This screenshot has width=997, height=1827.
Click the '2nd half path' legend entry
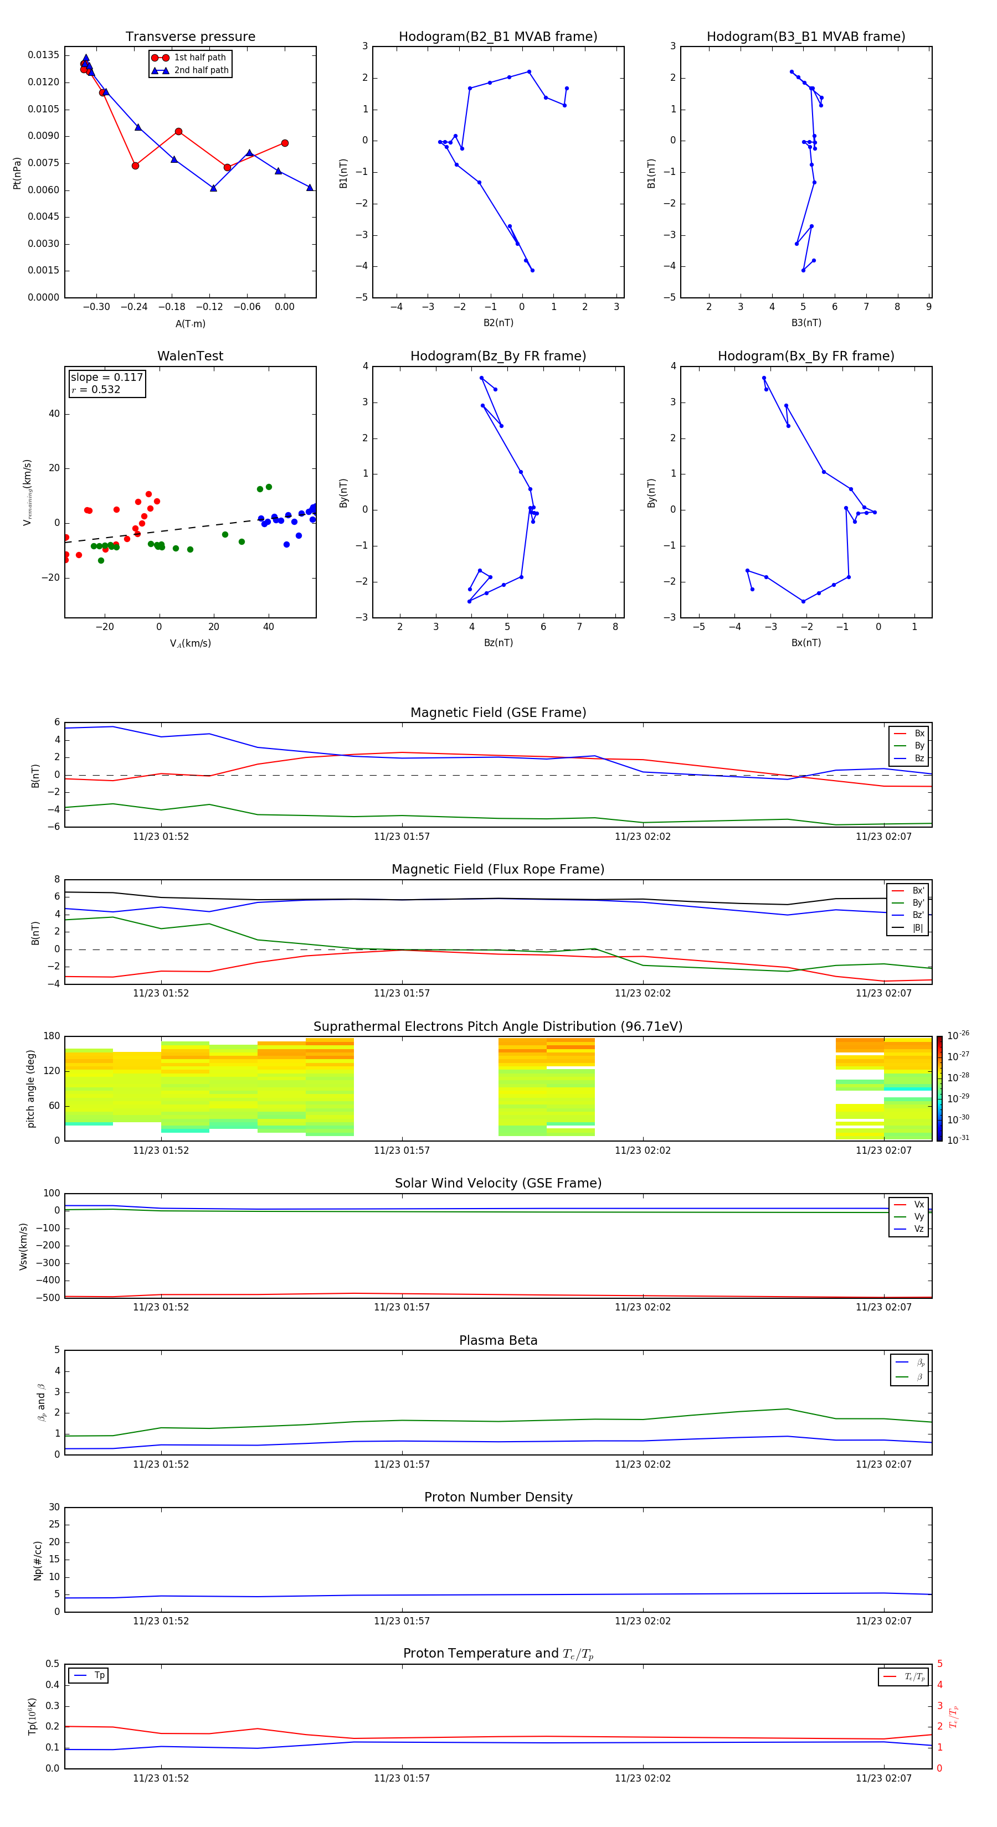click(189, 70)
